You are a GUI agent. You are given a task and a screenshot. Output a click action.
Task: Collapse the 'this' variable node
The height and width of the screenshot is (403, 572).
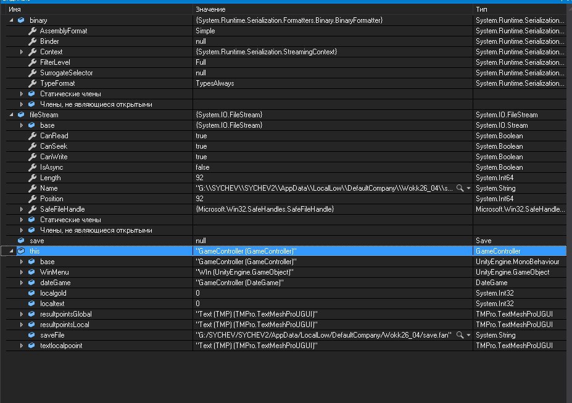(x=11, y=251)
